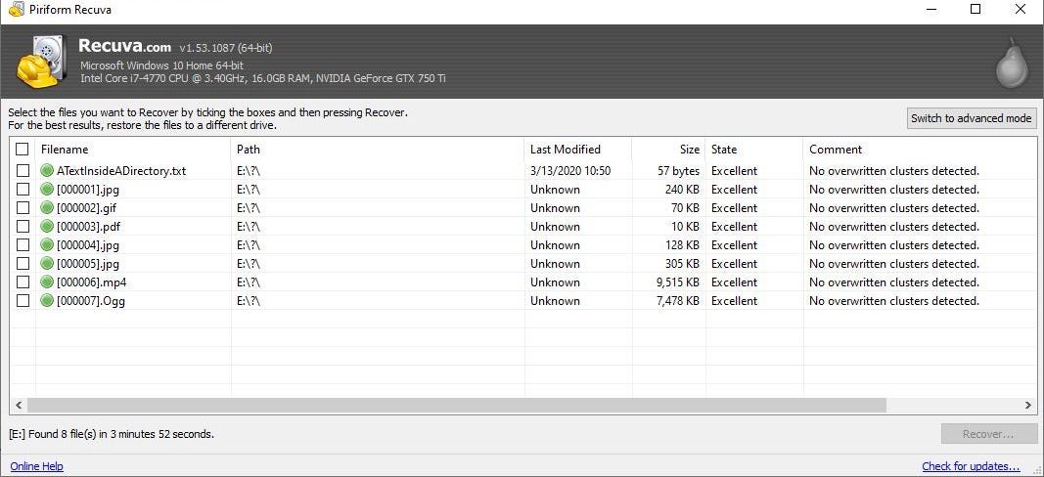Click Switch to advanced mode button

pyautogui.click(x=973, y=118)
